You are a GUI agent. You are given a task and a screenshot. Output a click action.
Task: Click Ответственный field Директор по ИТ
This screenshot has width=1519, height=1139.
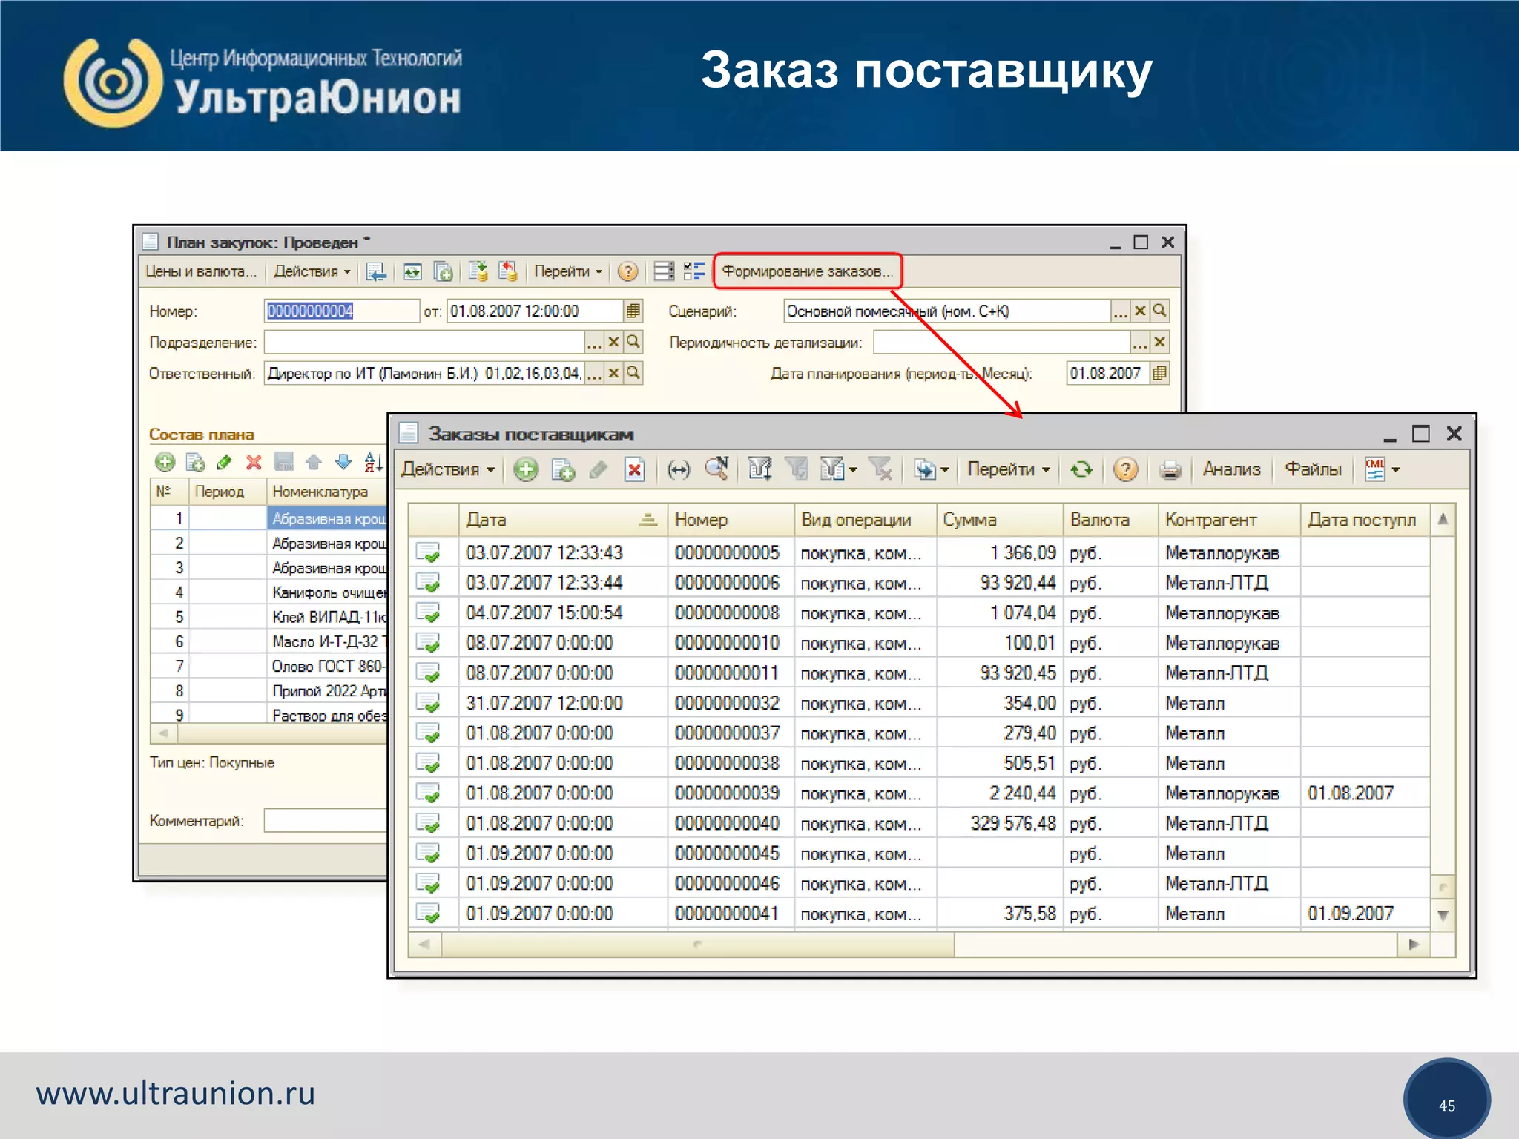pos(424,373)
